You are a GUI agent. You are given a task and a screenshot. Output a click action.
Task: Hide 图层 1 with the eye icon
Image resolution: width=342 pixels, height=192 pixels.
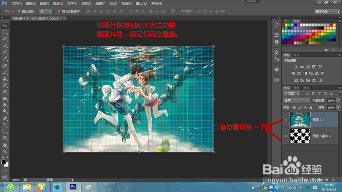point(285,120)
